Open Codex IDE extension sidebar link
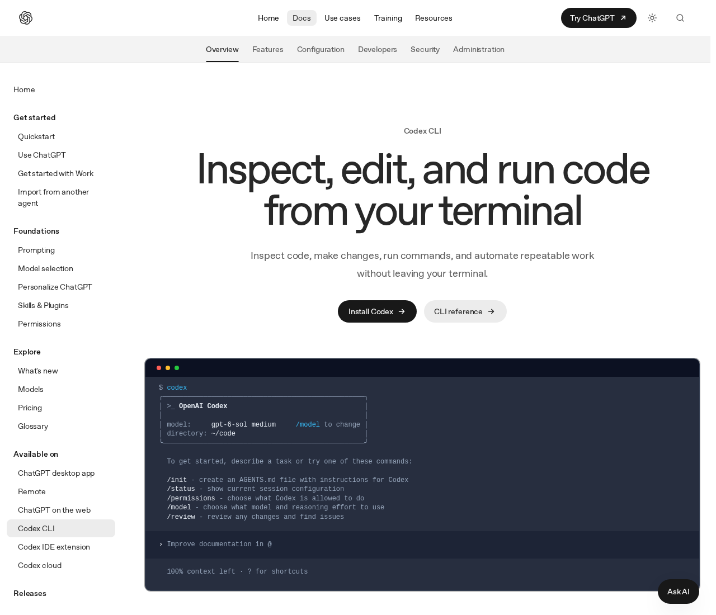This screenshot has height=615, width=716. tap(54, 547)
